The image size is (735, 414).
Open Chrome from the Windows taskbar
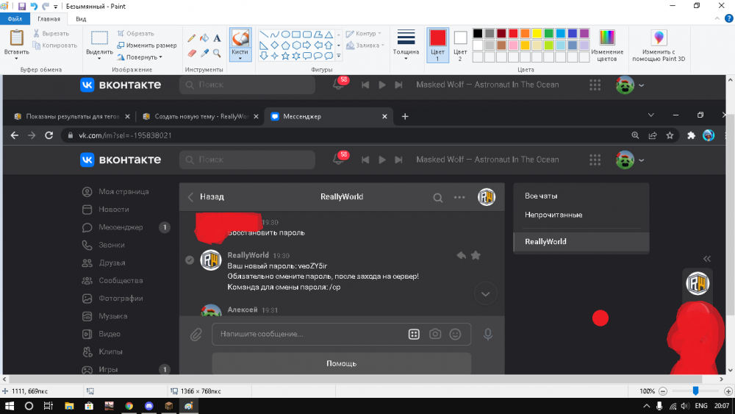[x=129, y=406]
